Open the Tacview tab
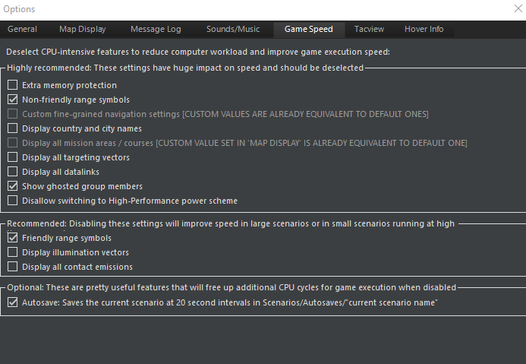This screenshot has height=364, width=526. tap(369, 30)
